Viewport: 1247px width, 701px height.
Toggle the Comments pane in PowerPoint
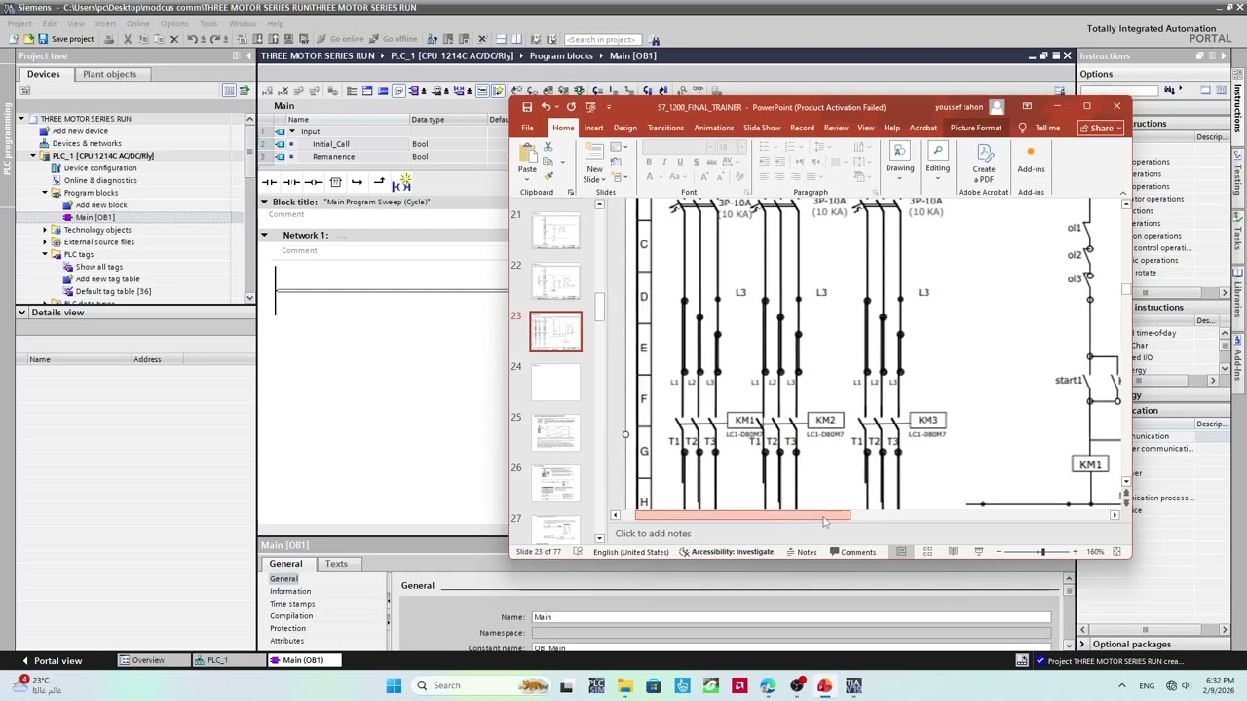851,552
